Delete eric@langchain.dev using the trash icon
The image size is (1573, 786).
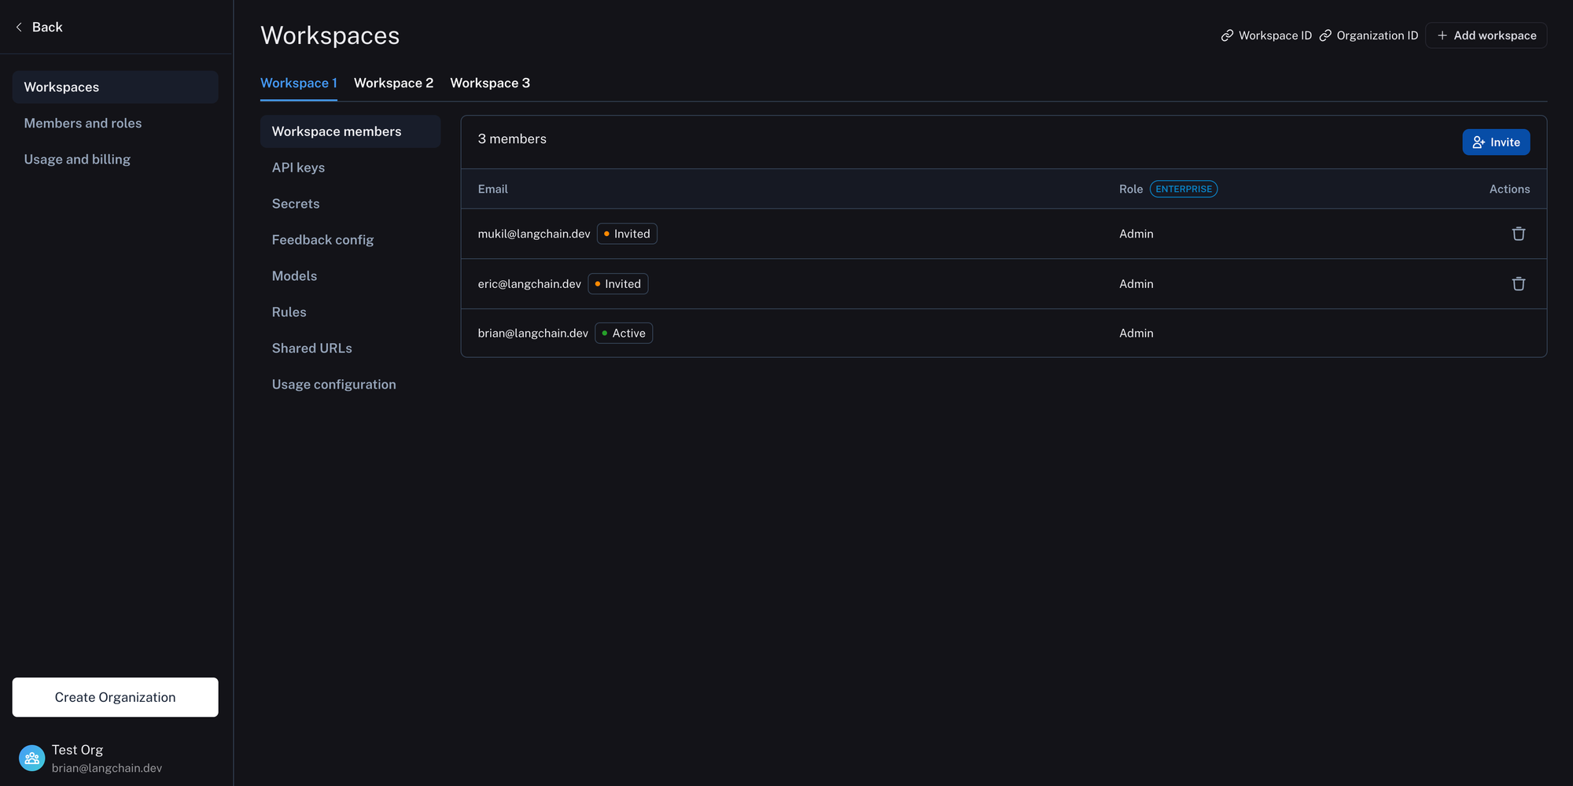tap(1518, 284)
